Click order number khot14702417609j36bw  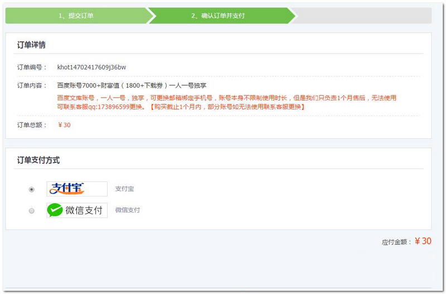[x=91, y=67]
